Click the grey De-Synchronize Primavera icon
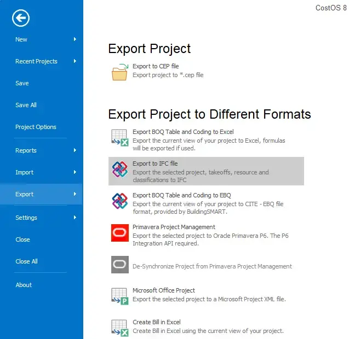 (x=120, y=265)
